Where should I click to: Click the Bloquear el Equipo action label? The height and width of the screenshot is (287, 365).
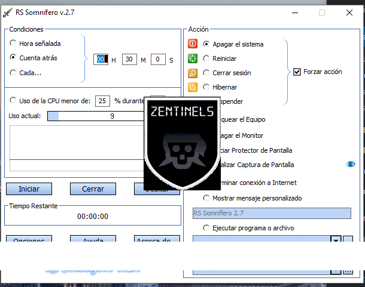[x=243, y=119]
